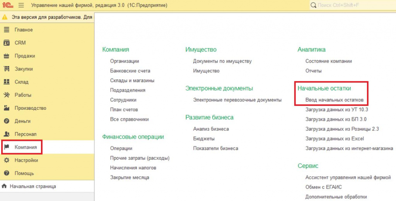The width and height of the screenshot is (396, 201).
Task: Open Показатели бизнеса
Action: 215,148
